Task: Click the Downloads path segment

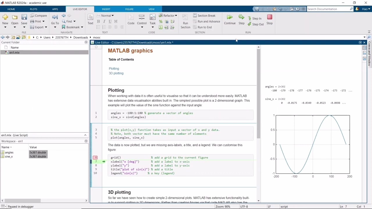Action: point(81,37)
